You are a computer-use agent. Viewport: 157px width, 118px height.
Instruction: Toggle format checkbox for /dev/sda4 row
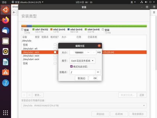tap(55, 59)
